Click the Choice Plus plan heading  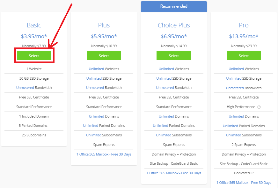pyautogui.click(x=174, y=25)
